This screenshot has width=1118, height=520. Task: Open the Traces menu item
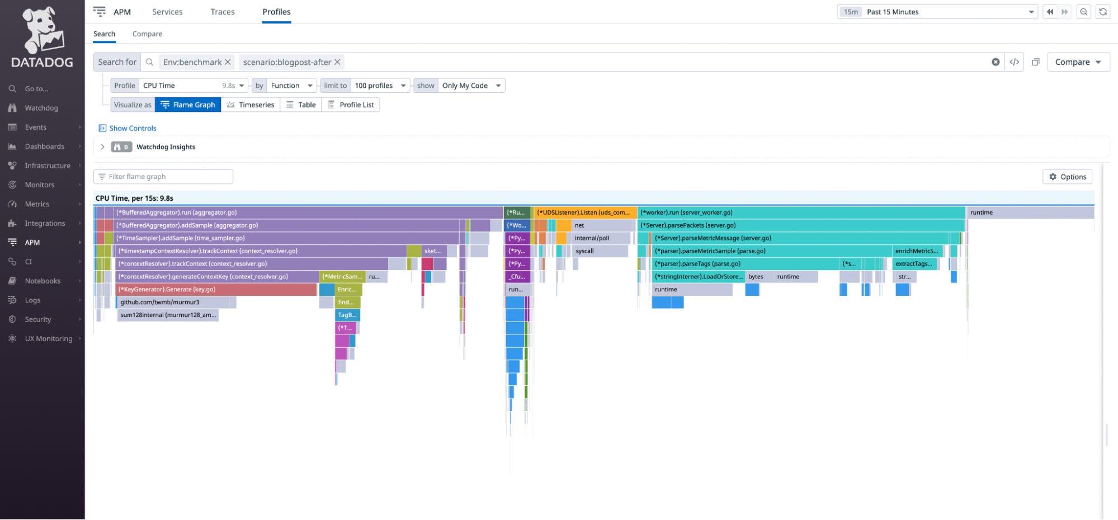pos(222,12)
